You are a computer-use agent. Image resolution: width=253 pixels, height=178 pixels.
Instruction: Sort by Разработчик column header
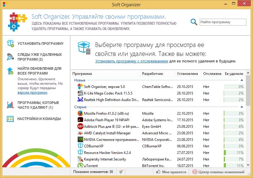coord(158,74)
